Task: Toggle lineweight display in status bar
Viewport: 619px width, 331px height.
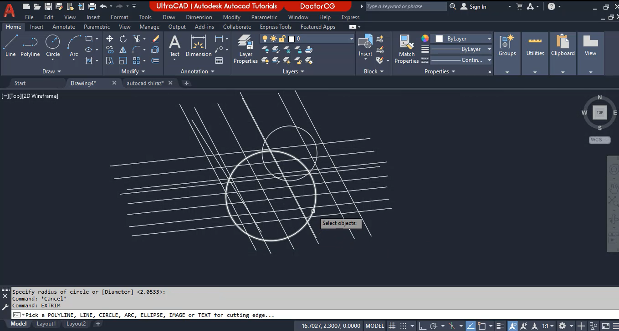Action: [x=500, y=326]
